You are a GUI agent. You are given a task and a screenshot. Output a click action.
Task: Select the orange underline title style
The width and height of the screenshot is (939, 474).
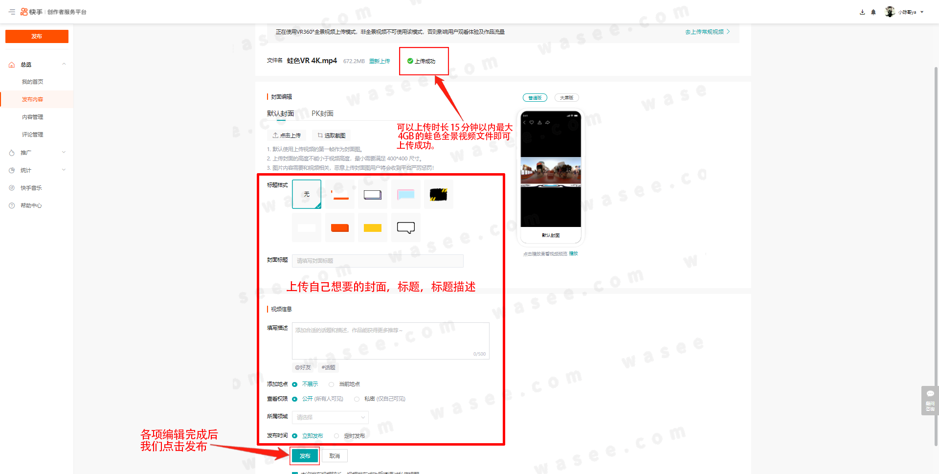pyautogui.click(x=340, y=194)
